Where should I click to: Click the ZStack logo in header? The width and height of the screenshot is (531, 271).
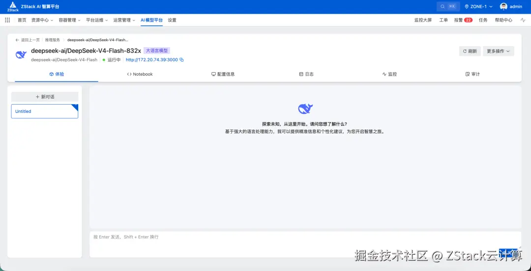(x=13, y=7)
